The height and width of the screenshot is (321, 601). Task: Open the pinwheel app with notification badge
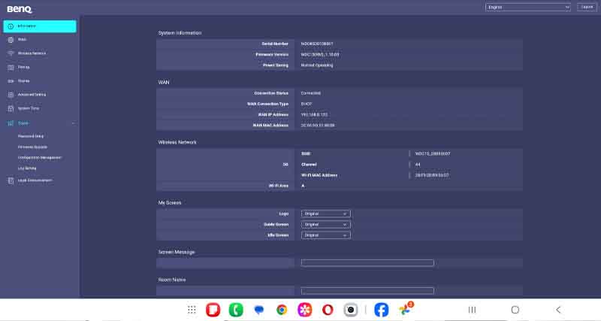[405, 309]
